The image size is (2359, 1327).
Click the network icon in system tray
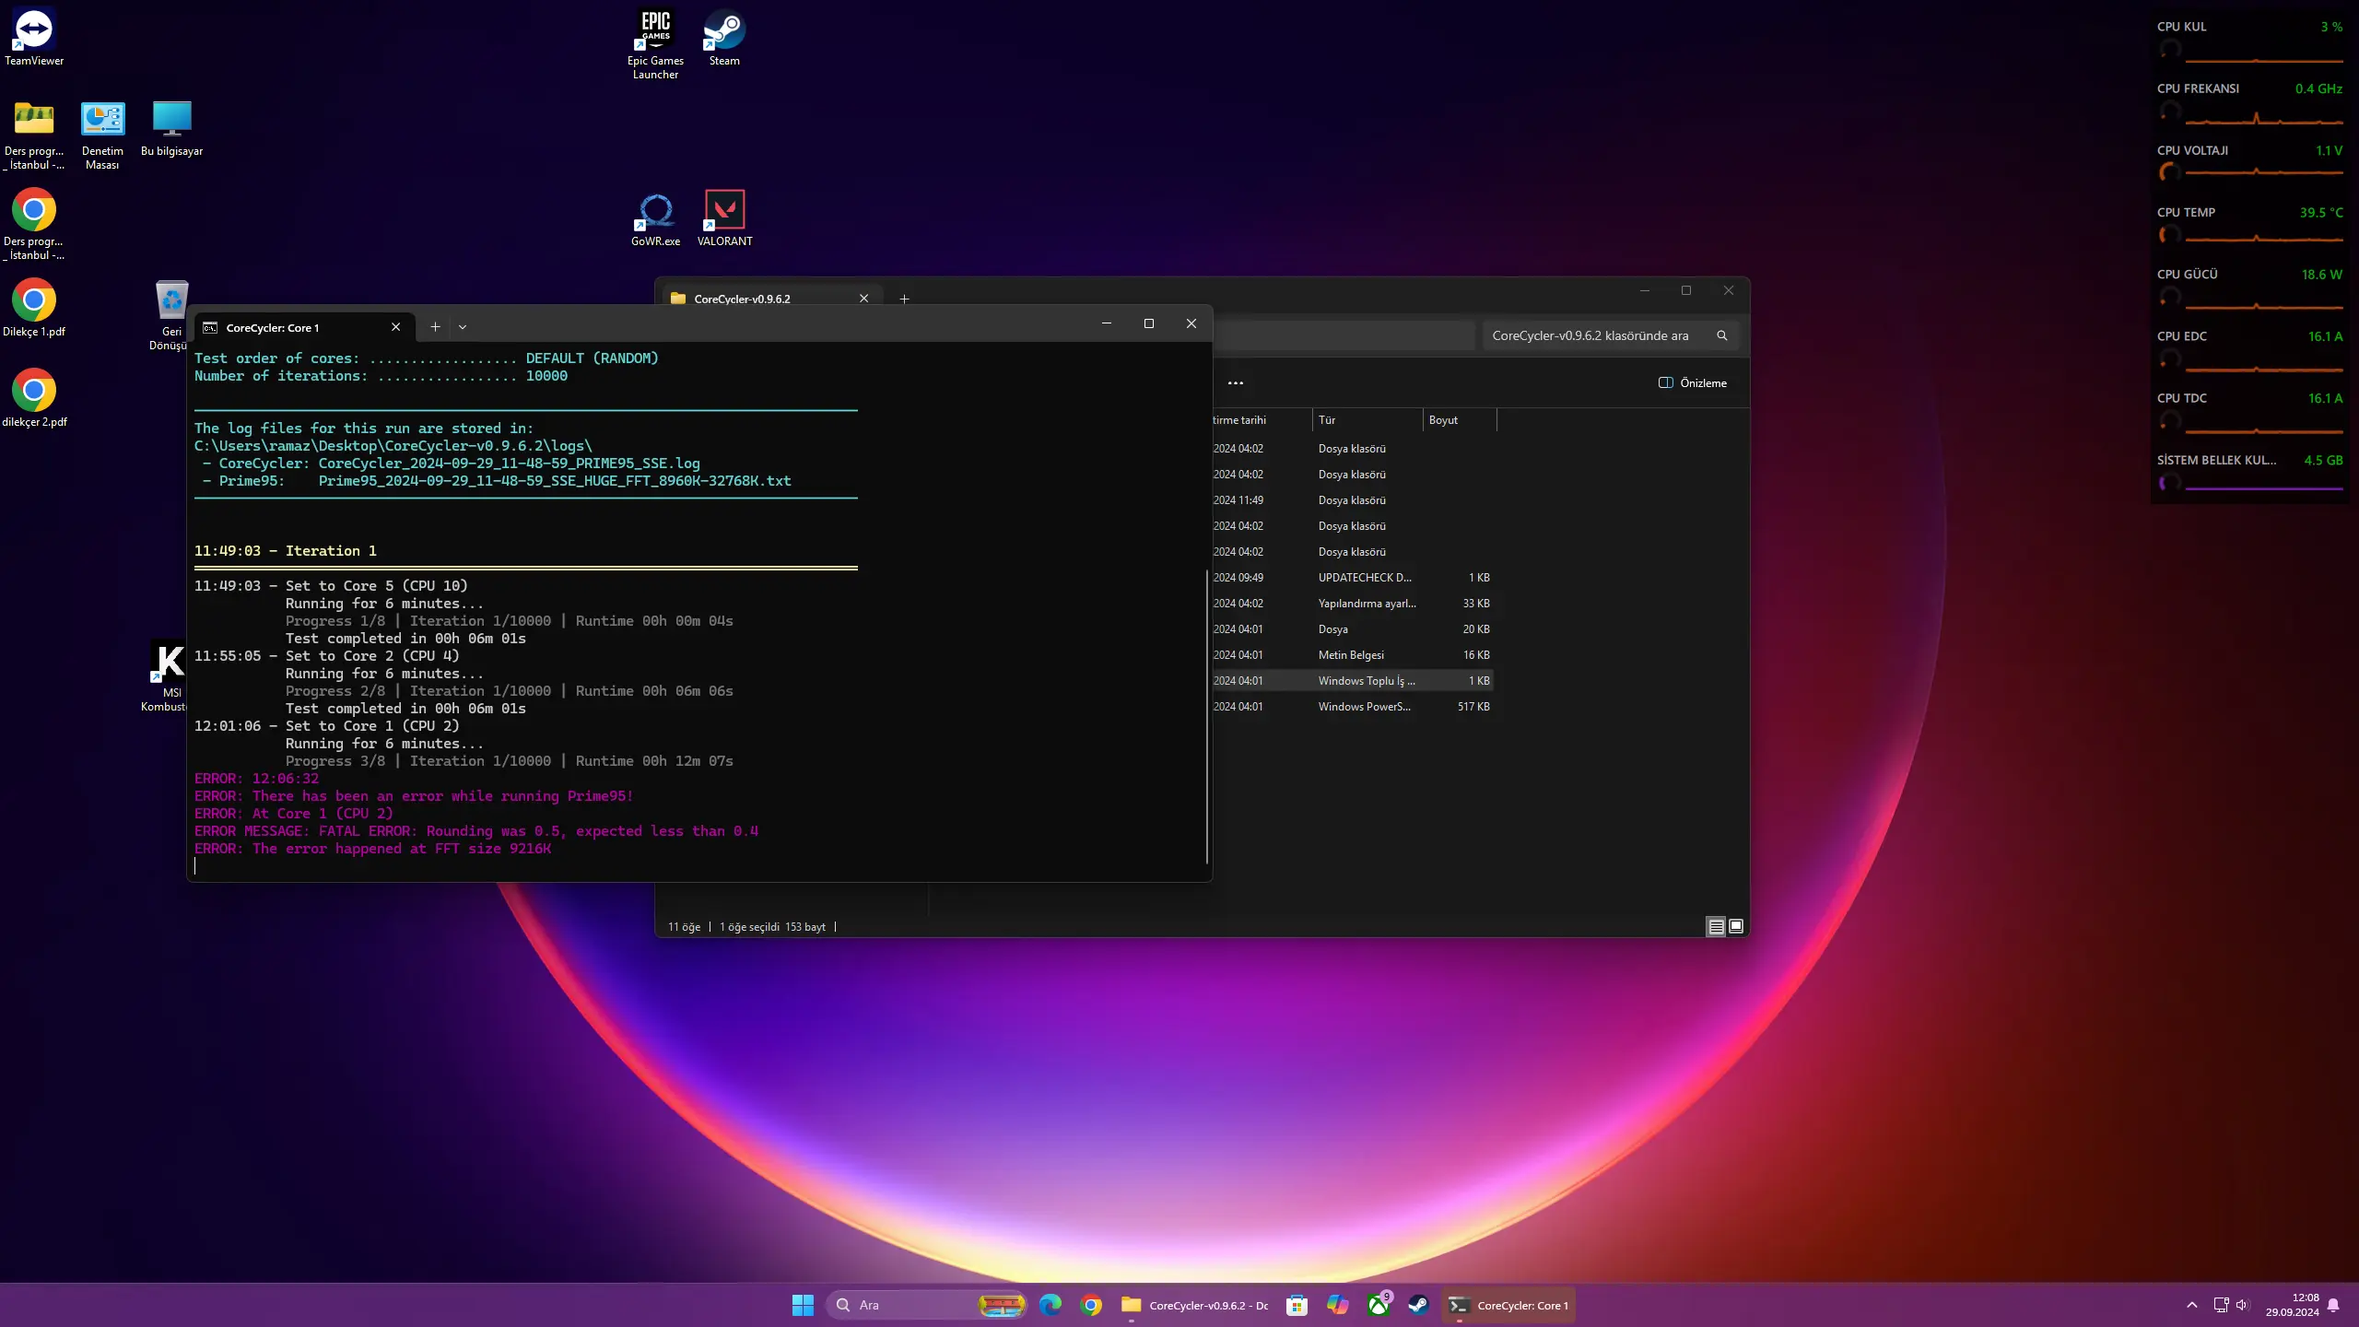click(2221, 1305)
